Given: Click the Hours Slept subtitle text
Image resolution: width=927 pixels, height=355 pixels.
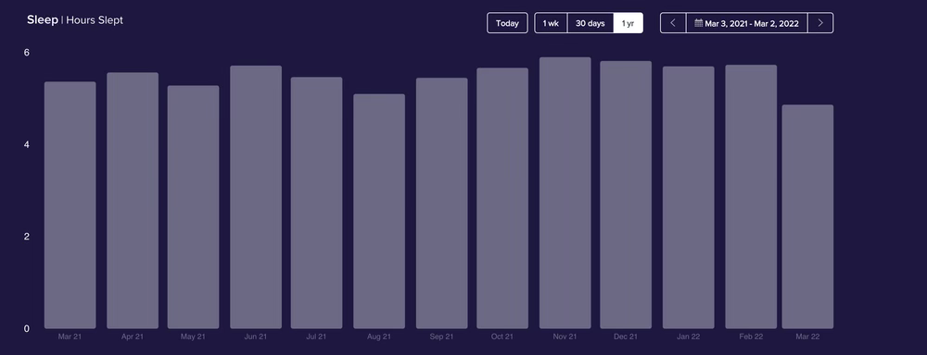Looking at the screenshot, I should coord(95,20).
